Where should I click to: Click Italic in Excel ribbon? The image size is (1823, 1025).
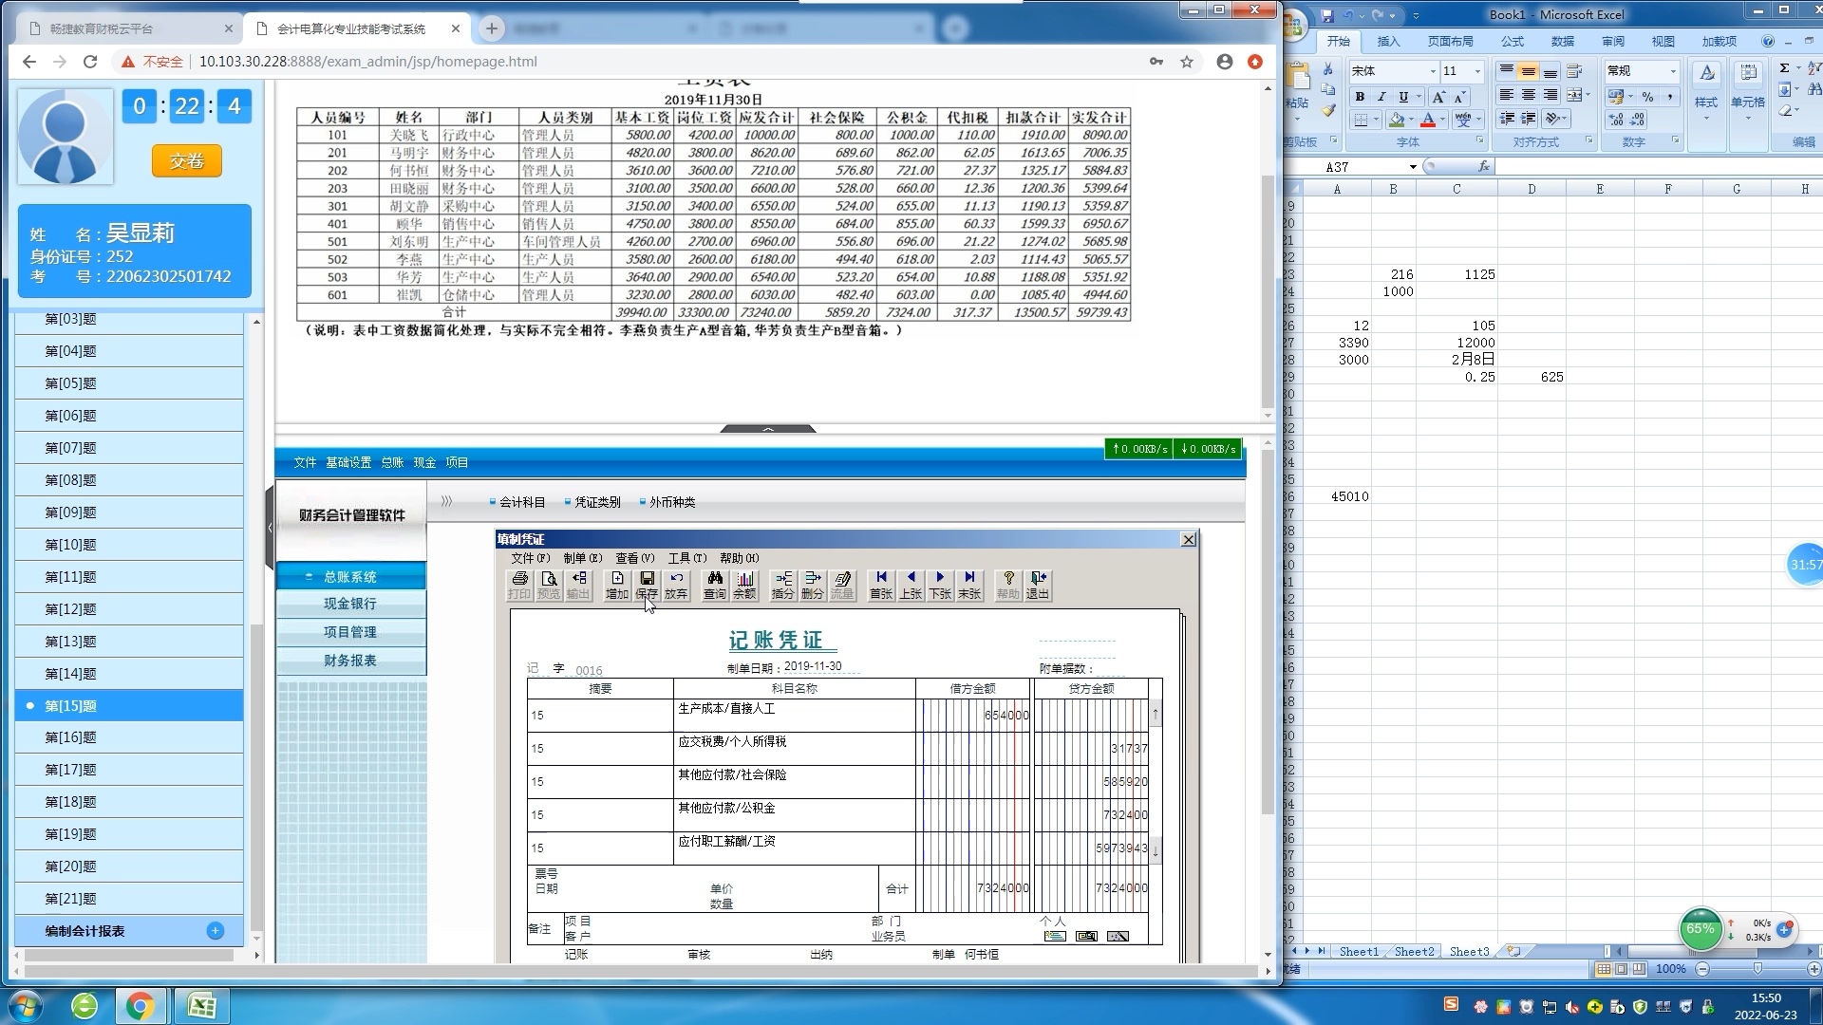click(x=1381, y=97)
